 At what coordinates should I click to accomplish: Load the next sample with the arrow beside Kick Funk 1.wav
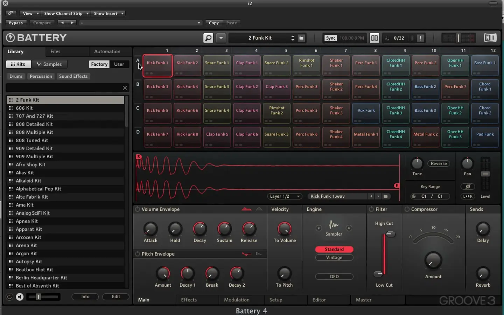[x=378, y=196]
